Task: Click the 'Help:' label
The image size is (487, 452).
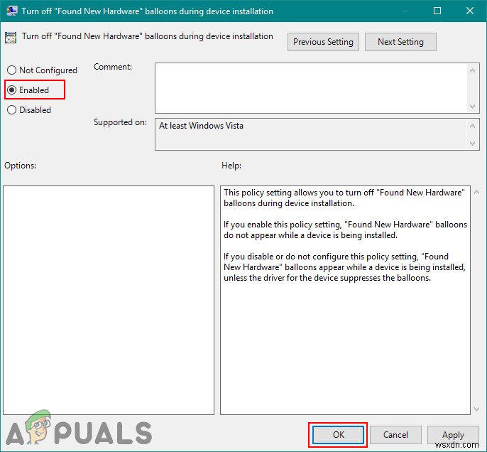Action: 231,166
